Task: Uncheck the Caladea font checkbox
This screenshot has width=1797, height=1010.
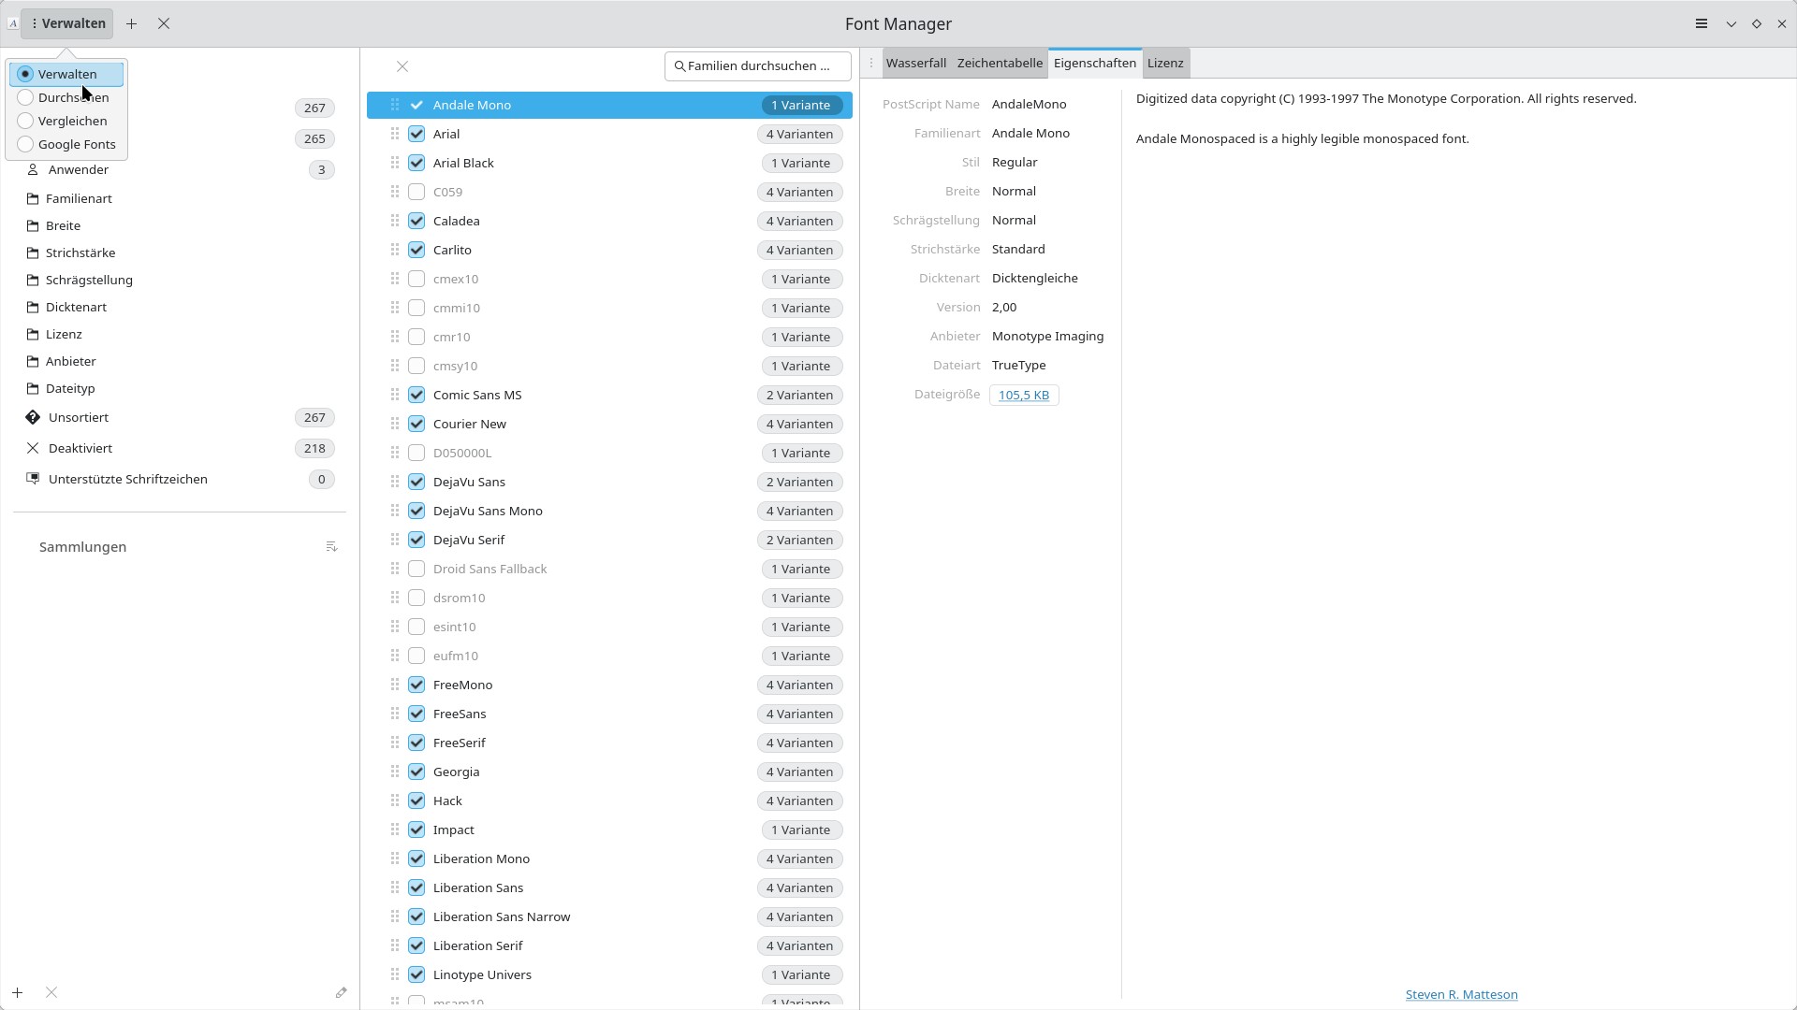Action: coord(416,222)
